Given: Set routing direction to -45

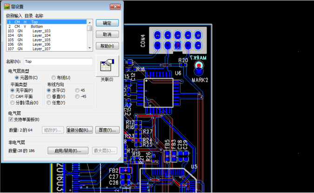Looking at the screenshot, I should 80,97.
